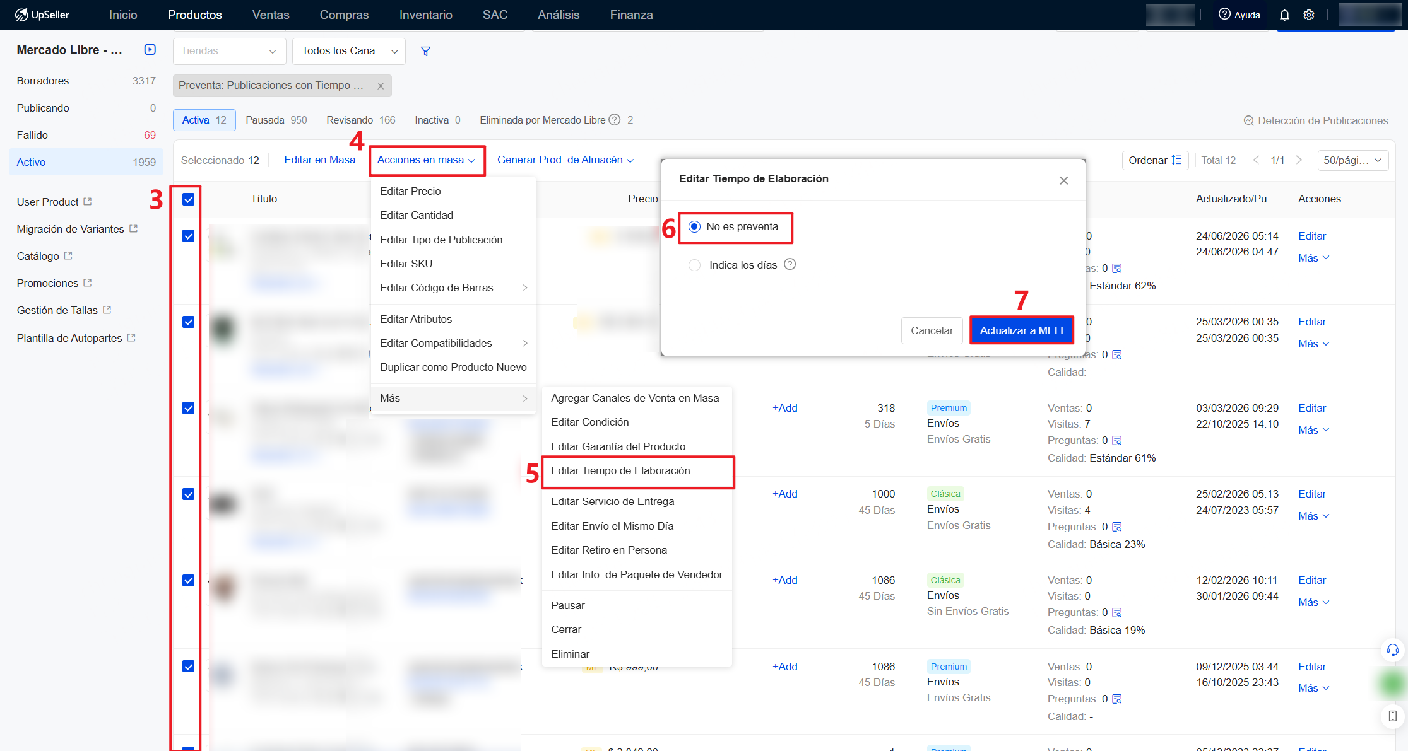Click Editar for the row updated 25/02/2026
1408x751 pixels.
pos(1311,494)
